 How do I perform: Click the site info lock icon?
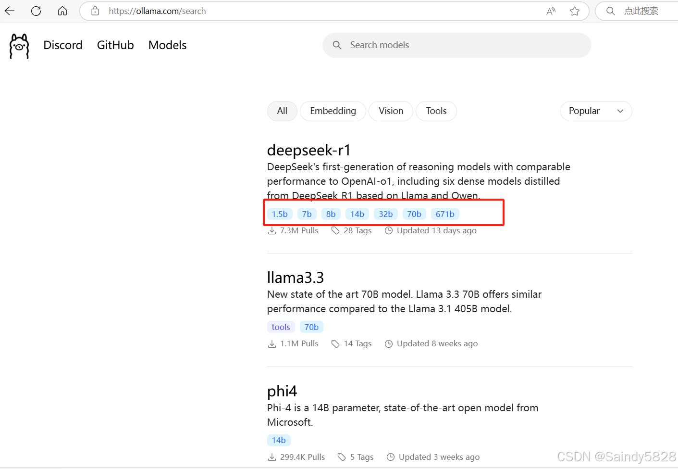point(95,11)
